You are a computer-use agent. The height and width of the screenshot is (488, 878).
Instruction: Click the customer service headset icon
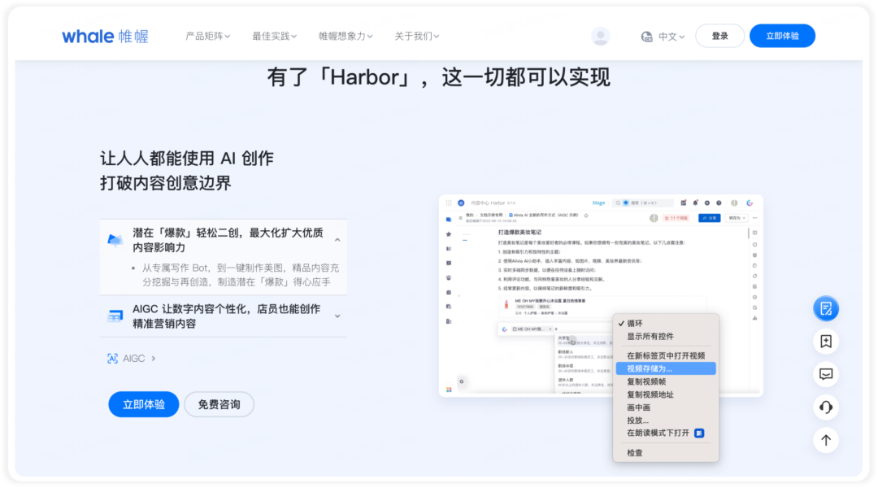click(826, 407)
